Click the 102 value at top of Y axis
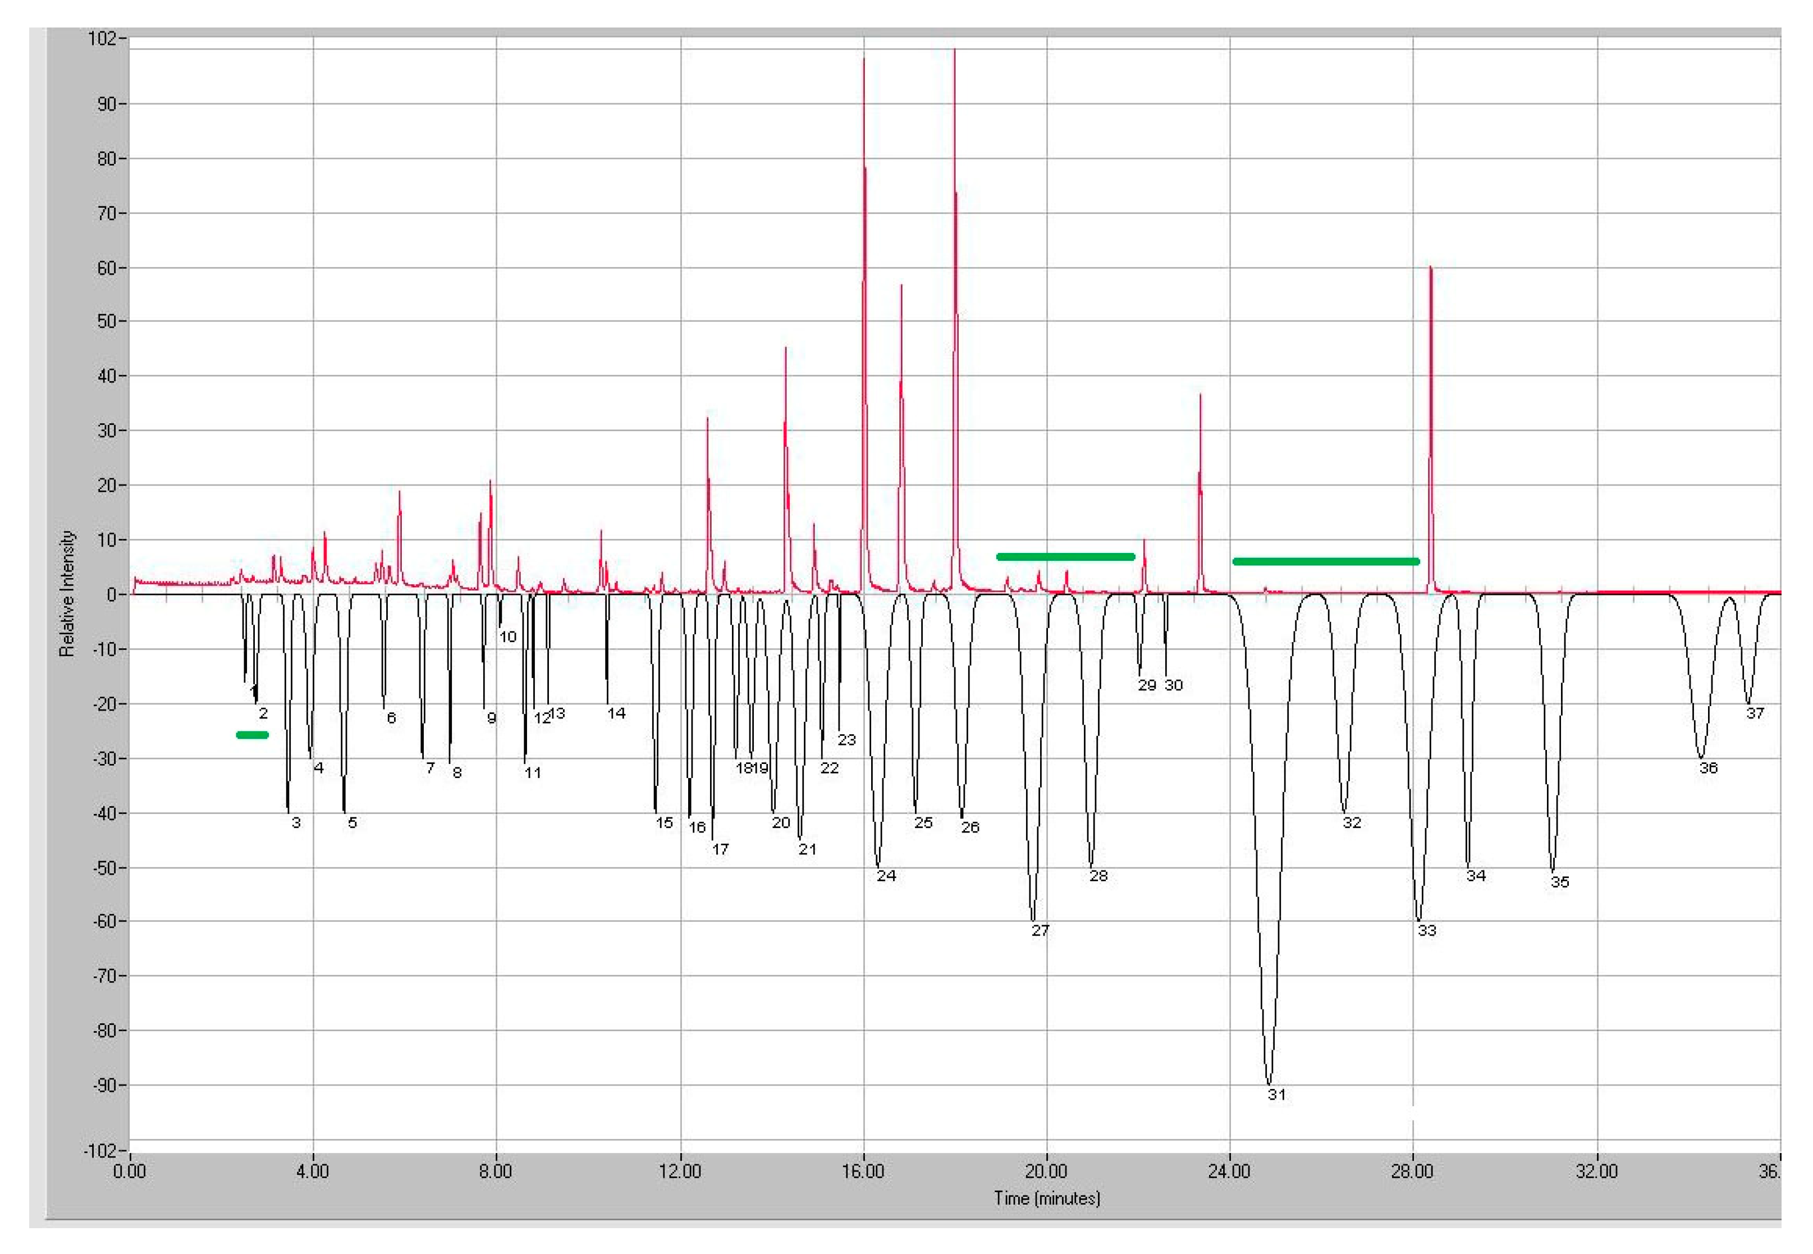Image resolution: width=1813 pixels, height=1254 pixels. [x=102, y=39]
